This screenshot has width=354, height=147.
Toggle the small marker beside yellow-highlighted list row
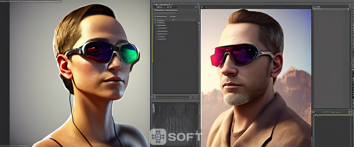pos(195,20)
